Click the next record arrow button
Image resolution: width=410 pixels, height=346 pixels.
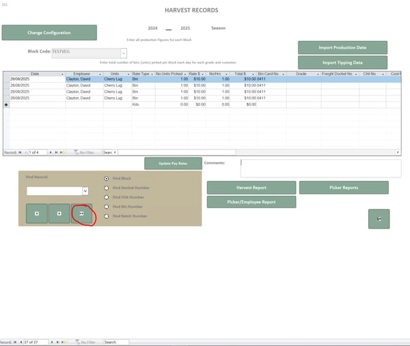pos(59,214)
